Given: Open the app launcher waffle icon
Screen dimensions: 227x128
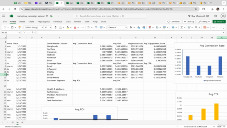Looking at the screenshot, I should point(4,16).
